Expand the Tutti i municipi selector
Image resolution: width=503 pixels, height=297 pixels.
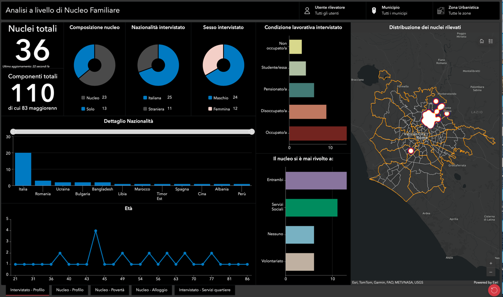click(394, 13)
